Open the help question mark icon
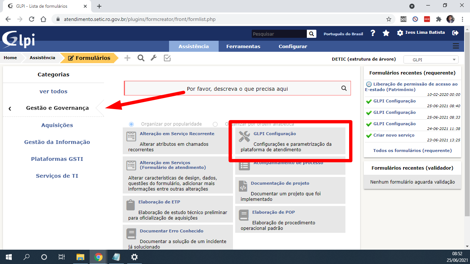Image resolution: width=470 pixels, height=264 pixels. coord(373,33)
